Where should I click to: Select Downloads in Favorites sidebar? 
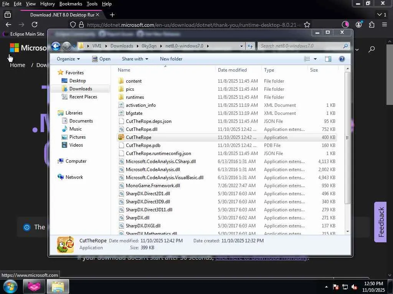(81, 89)
